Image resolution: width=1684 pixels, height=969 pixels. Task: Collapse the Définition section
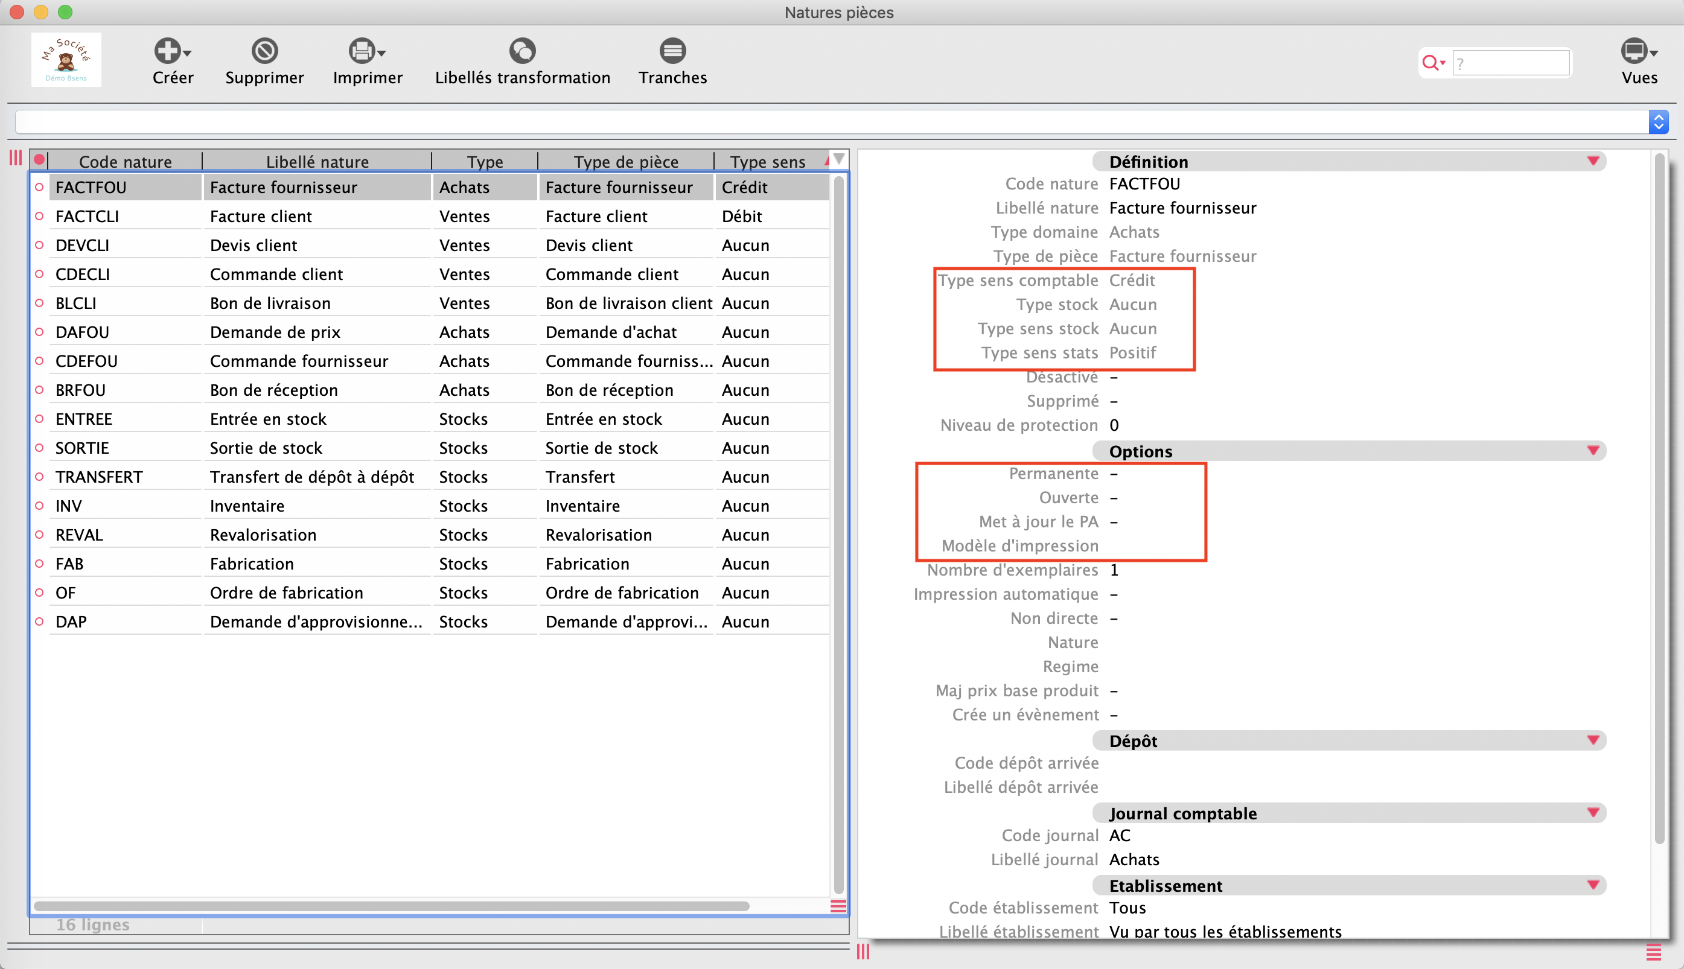(1593, 161)
